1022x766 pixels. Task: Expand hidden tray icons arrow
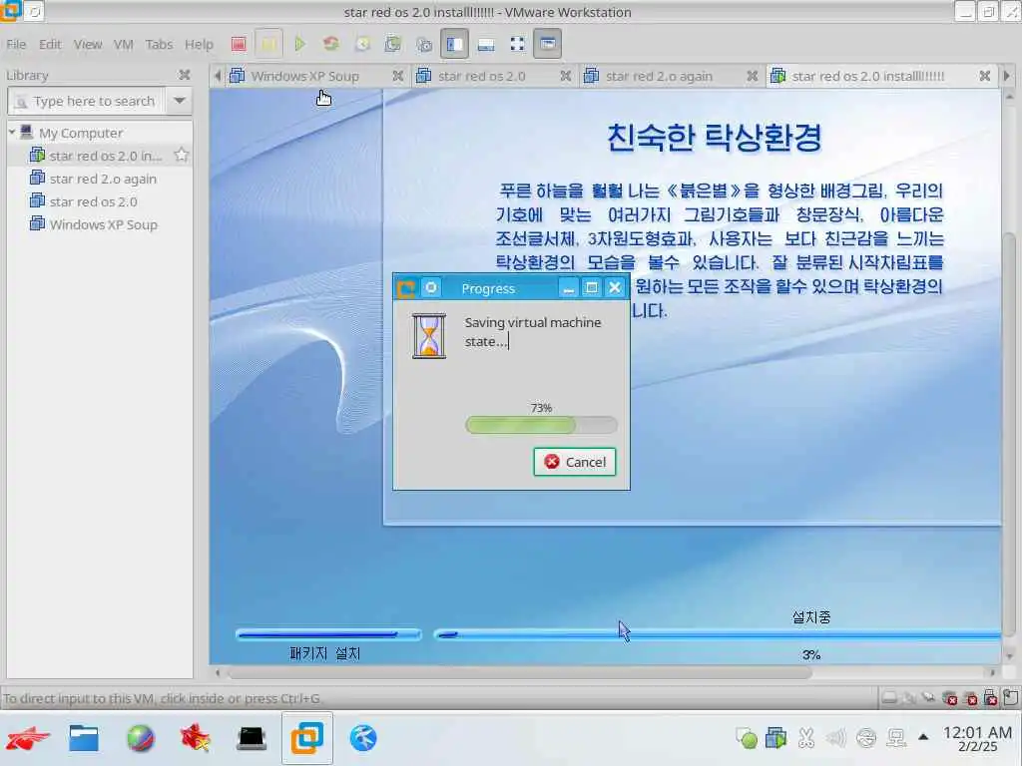point(923,737)
